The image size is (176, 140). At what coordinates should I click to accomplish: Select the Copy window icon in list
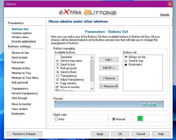point(57,83)
